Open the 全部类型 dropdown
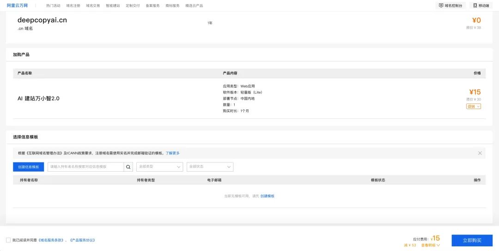The height and width of the screenshot is (251, 499). pyautogui.click(x=160, y=167)
